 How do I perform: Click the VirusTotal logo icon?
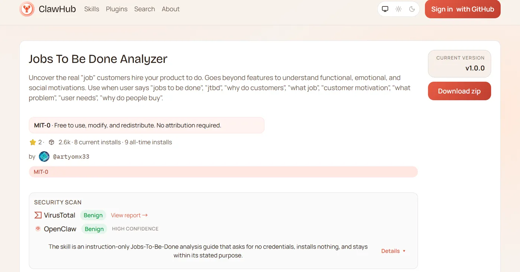pyautogui.click(x=38, y=215)
